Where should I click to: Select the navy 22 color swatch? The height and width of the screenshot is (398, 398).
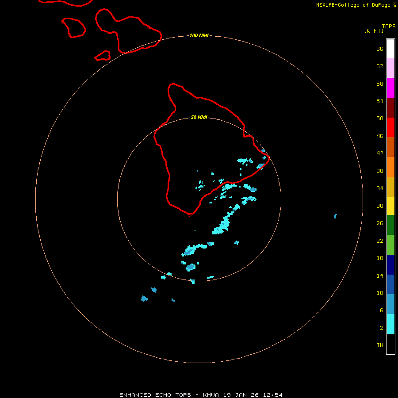tap(390, 265)
